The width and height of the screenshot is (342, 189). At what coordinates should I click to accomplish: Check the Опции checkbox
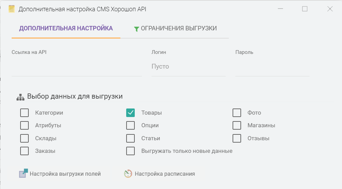(131, 126)
